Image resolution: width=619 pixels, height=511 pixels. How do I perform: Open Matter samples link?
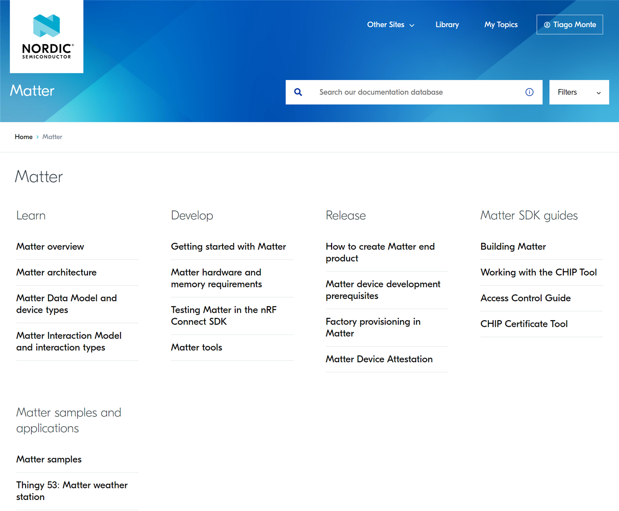pyautogui.click(x=49, y=459)
